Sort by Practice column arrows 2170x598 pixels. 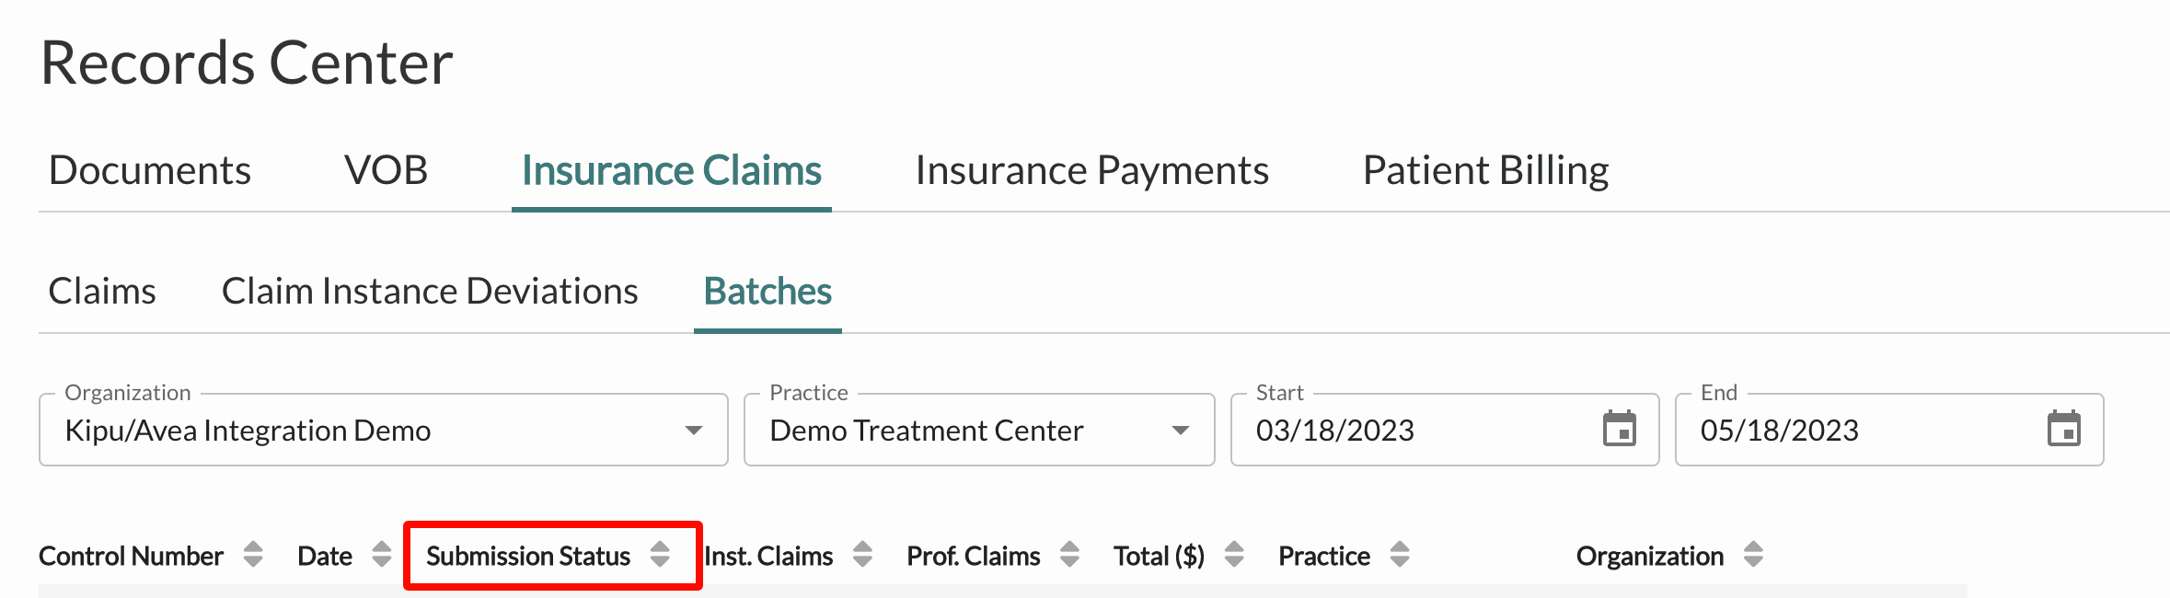tap(1400, 555)
